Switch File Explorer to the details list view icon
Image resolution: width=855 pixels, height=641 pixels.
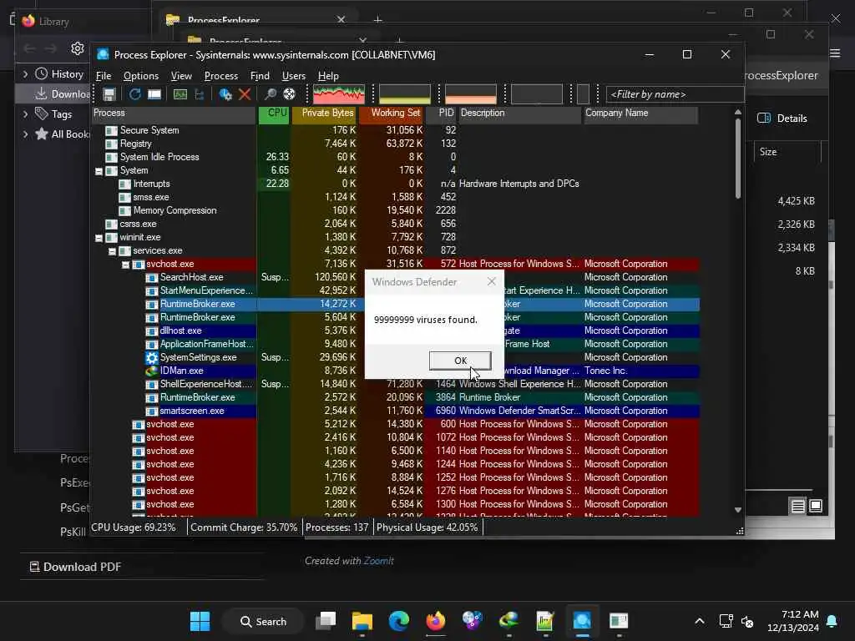coord(797,507)
